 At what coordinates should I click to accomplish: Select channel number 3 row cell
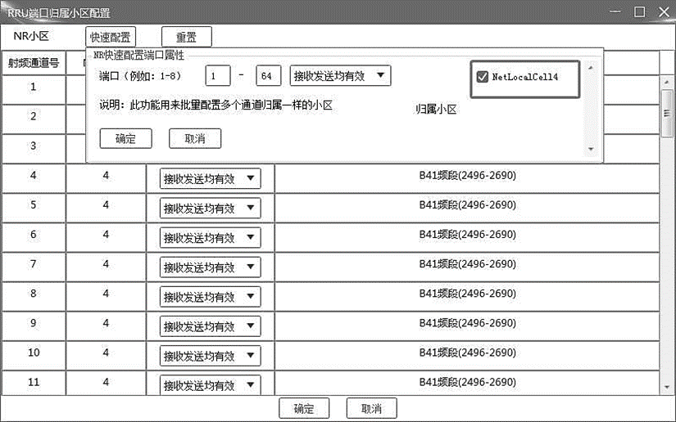click(34, 149)
